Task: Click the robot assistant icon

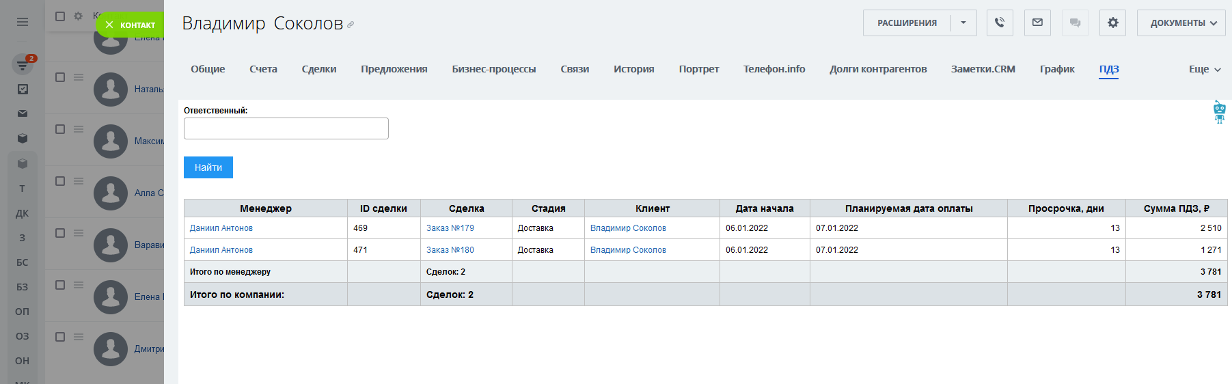Action: coord(1219,111)
